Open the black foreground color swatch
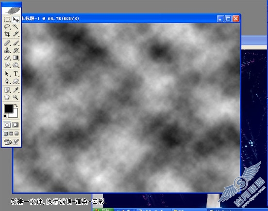This screenshot has width=268, height=211. pos(8,108)
